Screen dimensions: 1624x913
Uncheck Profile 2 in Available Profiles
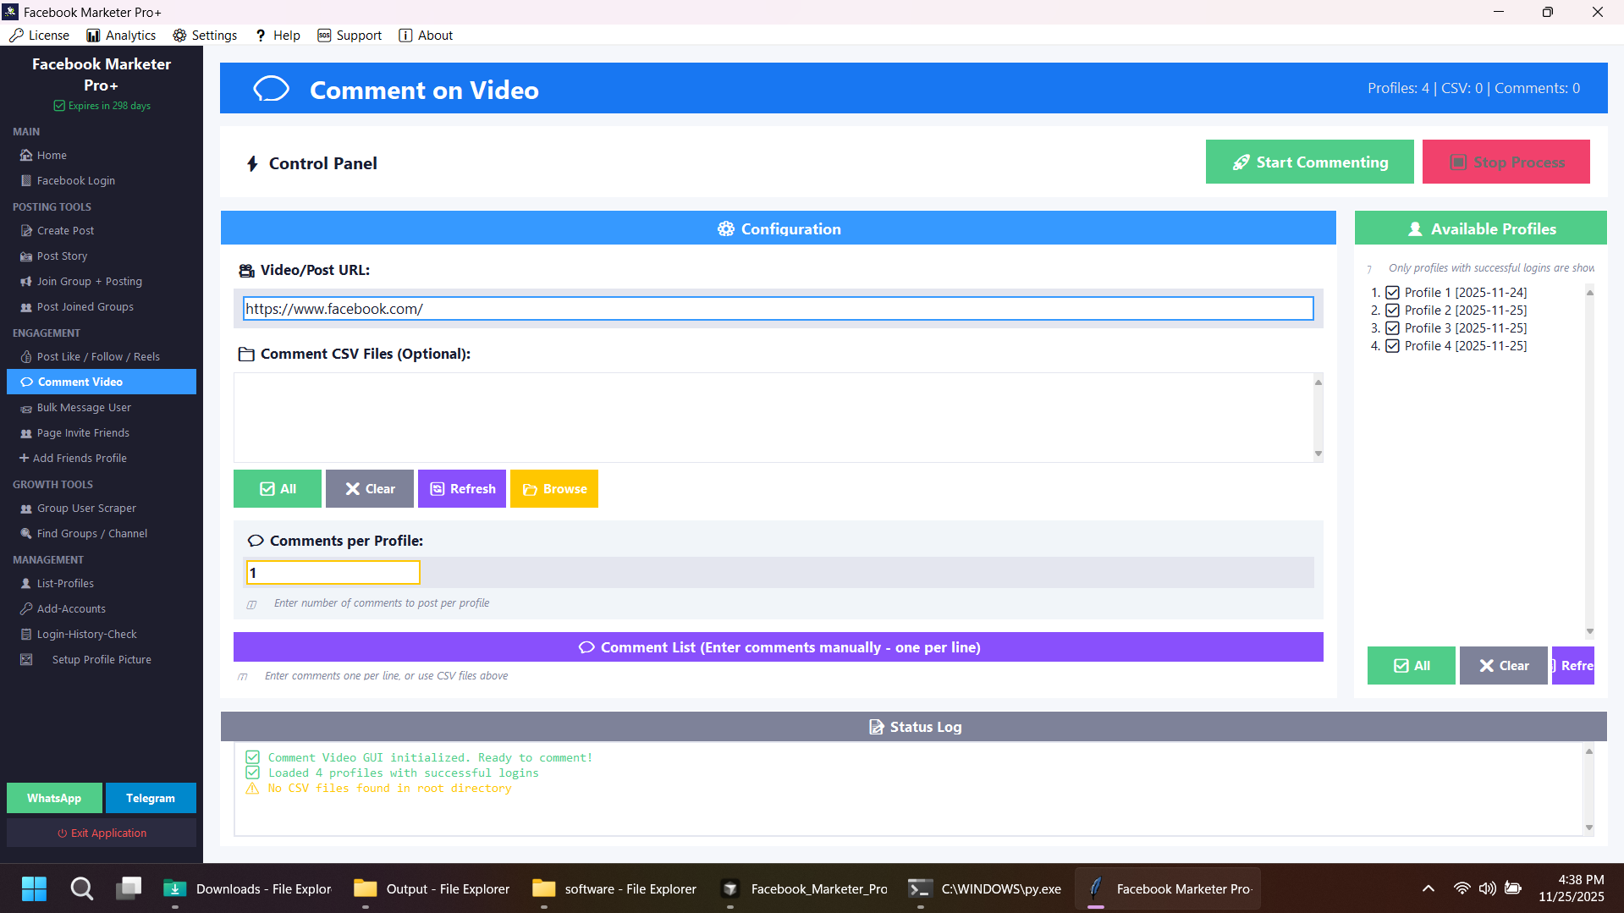pos(1393,310)
